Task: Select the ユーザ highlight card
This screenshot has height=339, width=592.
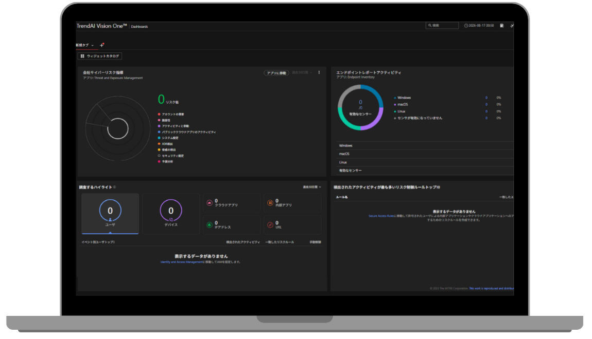Action: [110, 214]
